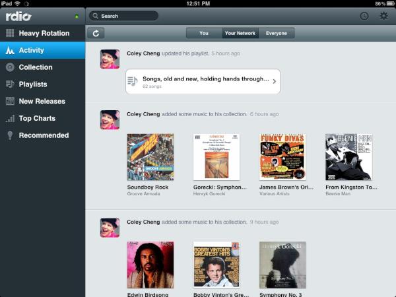Screen dimensions: 396x297
Task: Click the 12:51 PM clock
Action: click(x=198, y=3)
